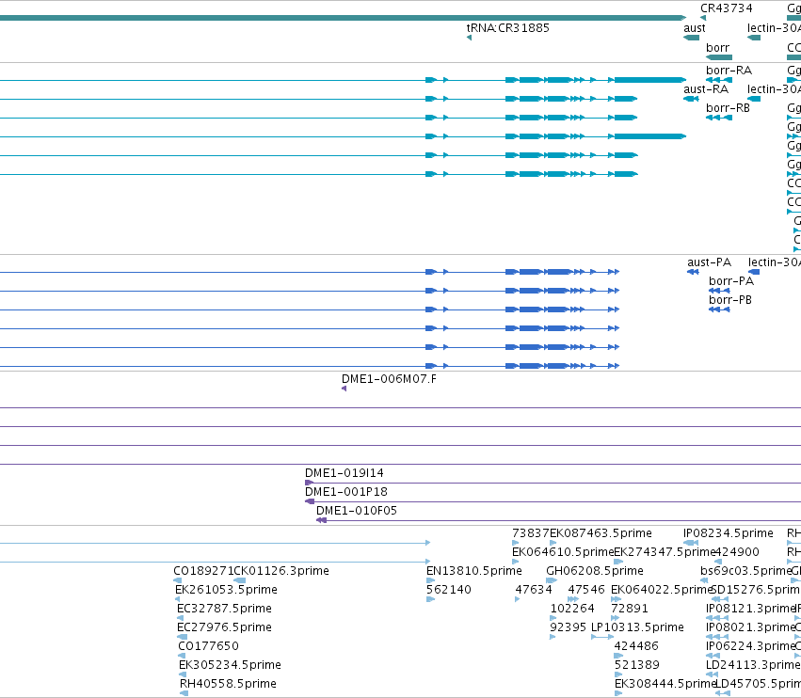
Task: Click the borr gene label
Action: [718, 47]
